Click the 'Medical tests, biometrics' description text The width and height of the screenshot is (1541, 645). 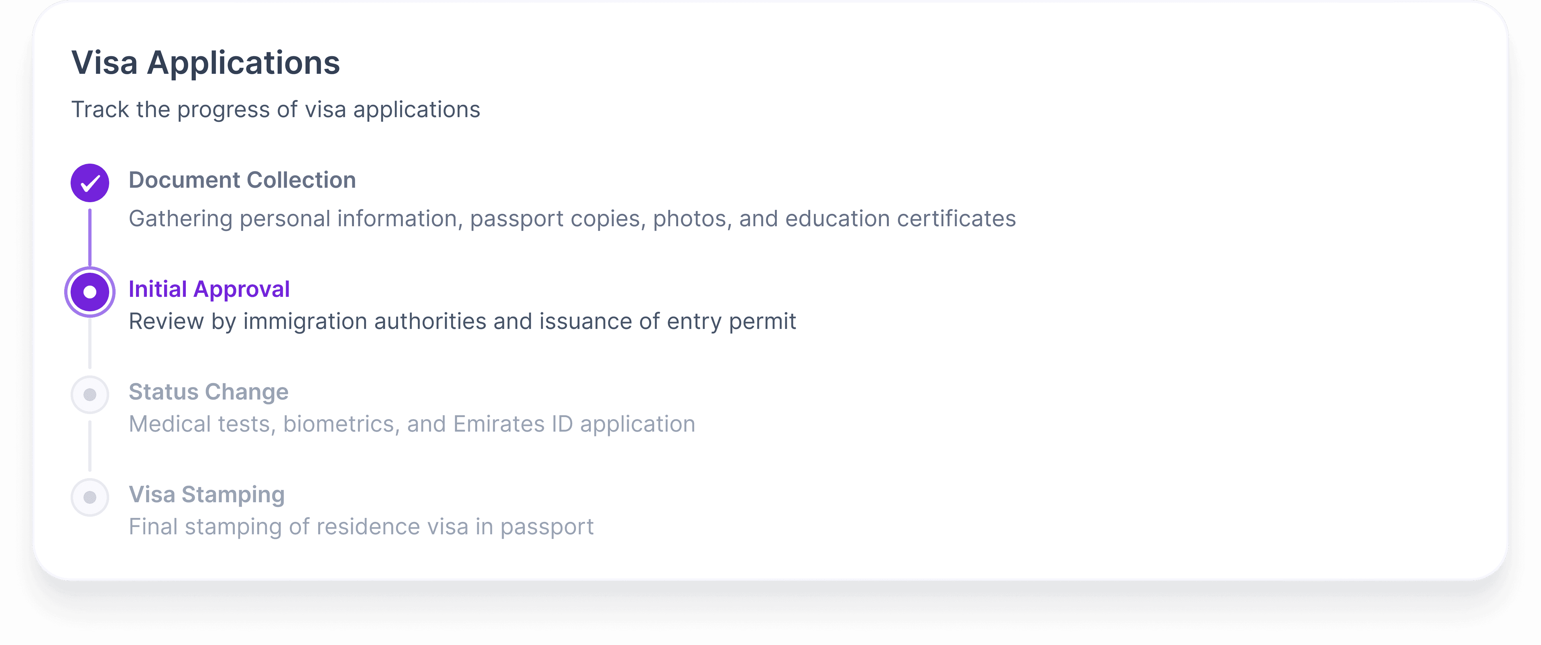412,424
